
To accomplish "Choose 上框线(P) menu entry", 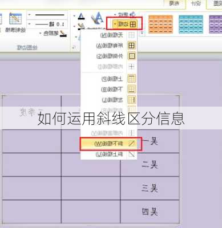I will pyautogui.click(x=109, y=79).
